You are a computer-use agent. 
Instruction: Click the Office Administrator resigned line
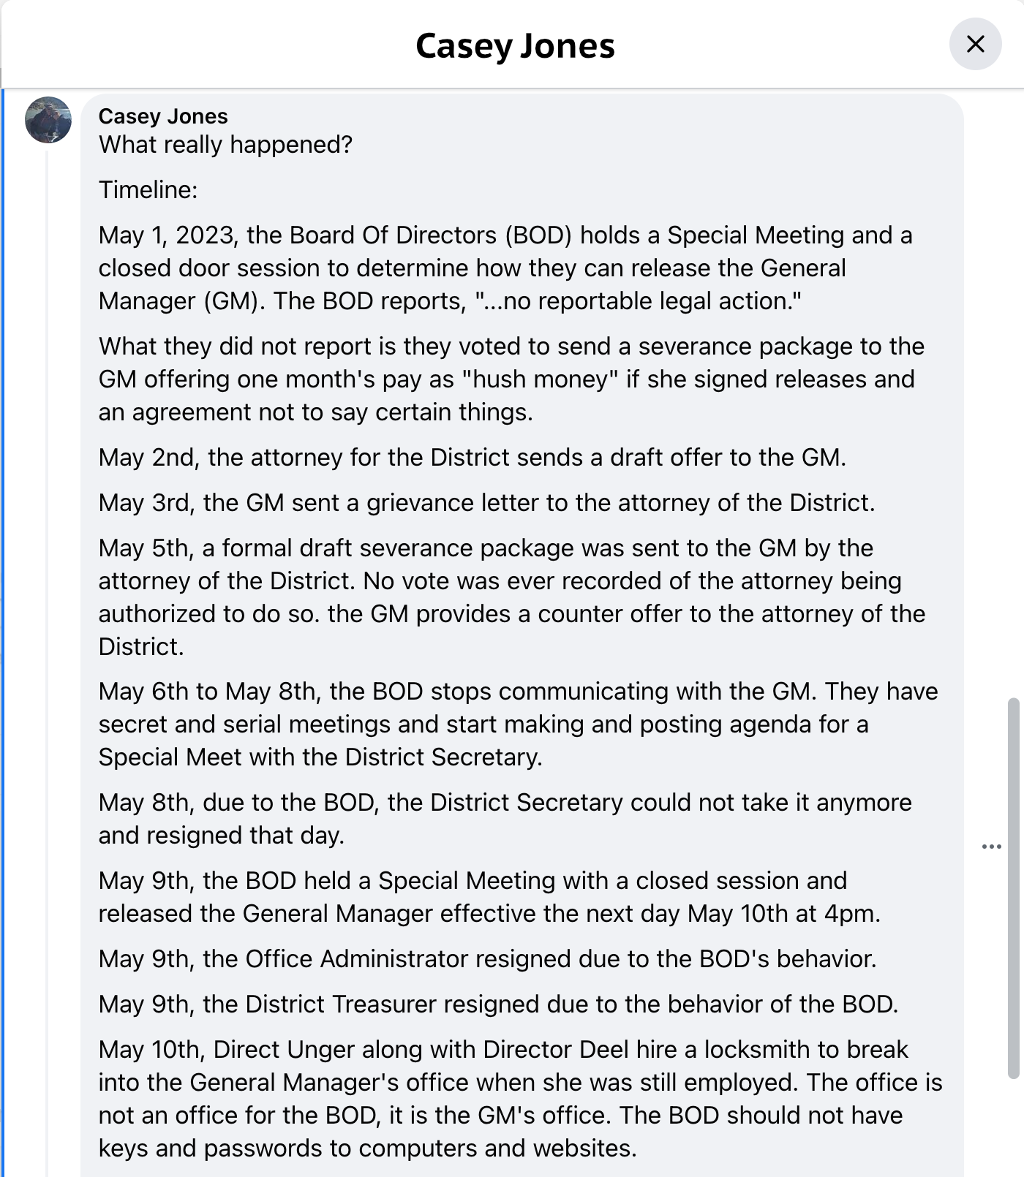coord(487,959)
